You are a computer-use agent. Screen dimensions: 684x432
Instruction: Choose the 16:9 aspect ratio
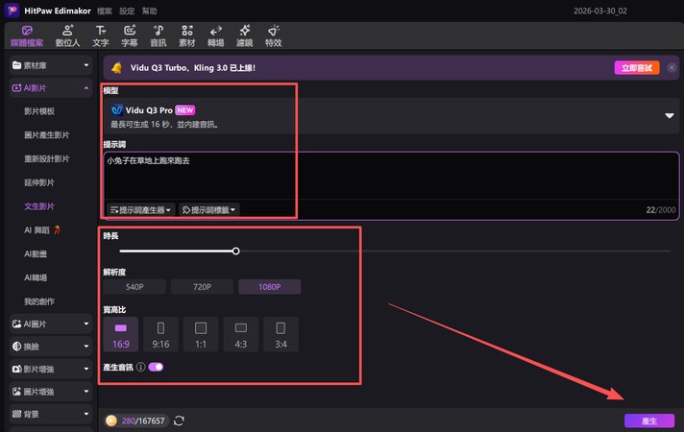click(x=121, y=334)
